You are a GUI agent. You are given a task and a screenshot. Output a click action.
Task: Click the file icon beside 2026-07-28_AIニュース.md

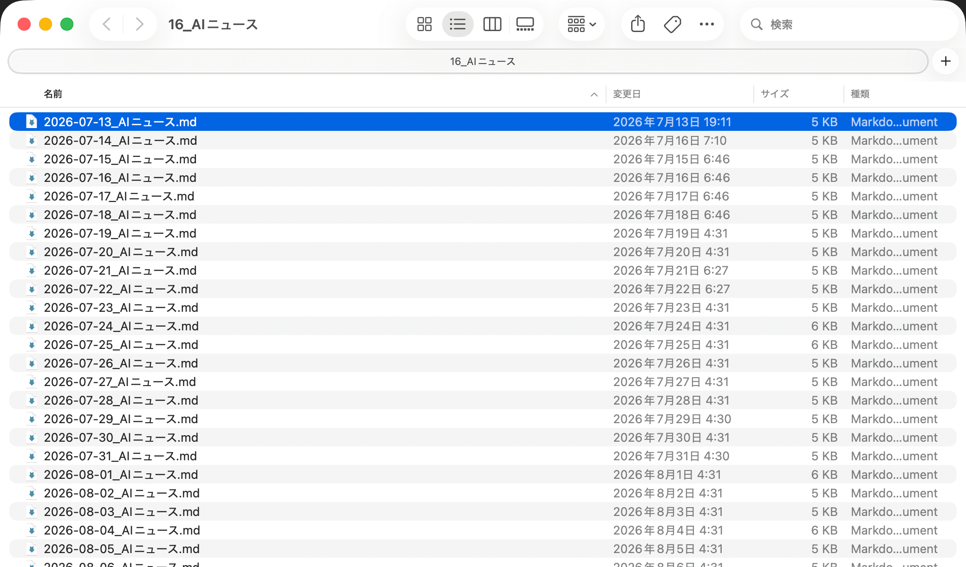(32, 400)
